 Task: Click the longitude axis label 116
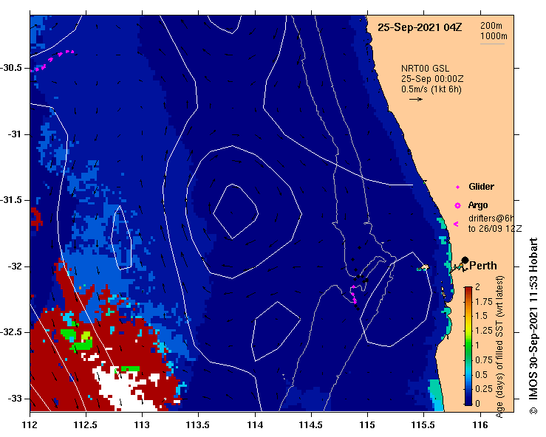480,425
